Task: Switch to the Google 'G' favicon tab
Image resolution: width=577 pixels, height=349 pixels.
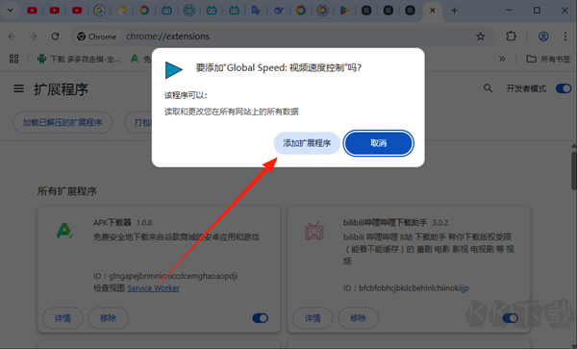Action: [99, 11]
